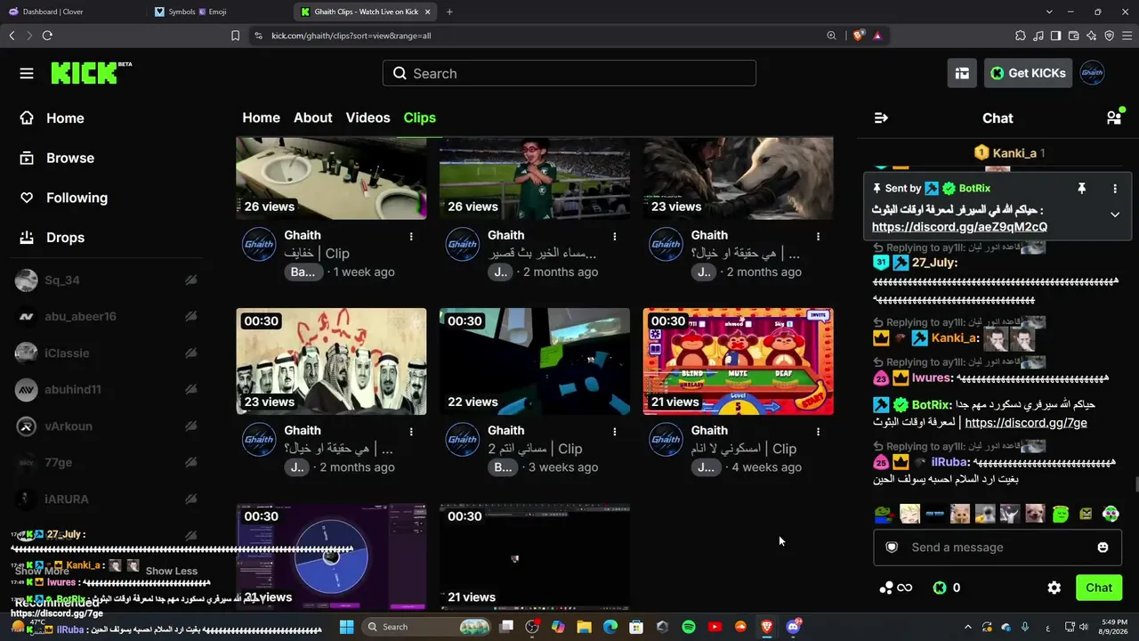Viewport: 1139px width, 641px height.
Task: Go to Browse in the sidebar
Action: (69, 158)
